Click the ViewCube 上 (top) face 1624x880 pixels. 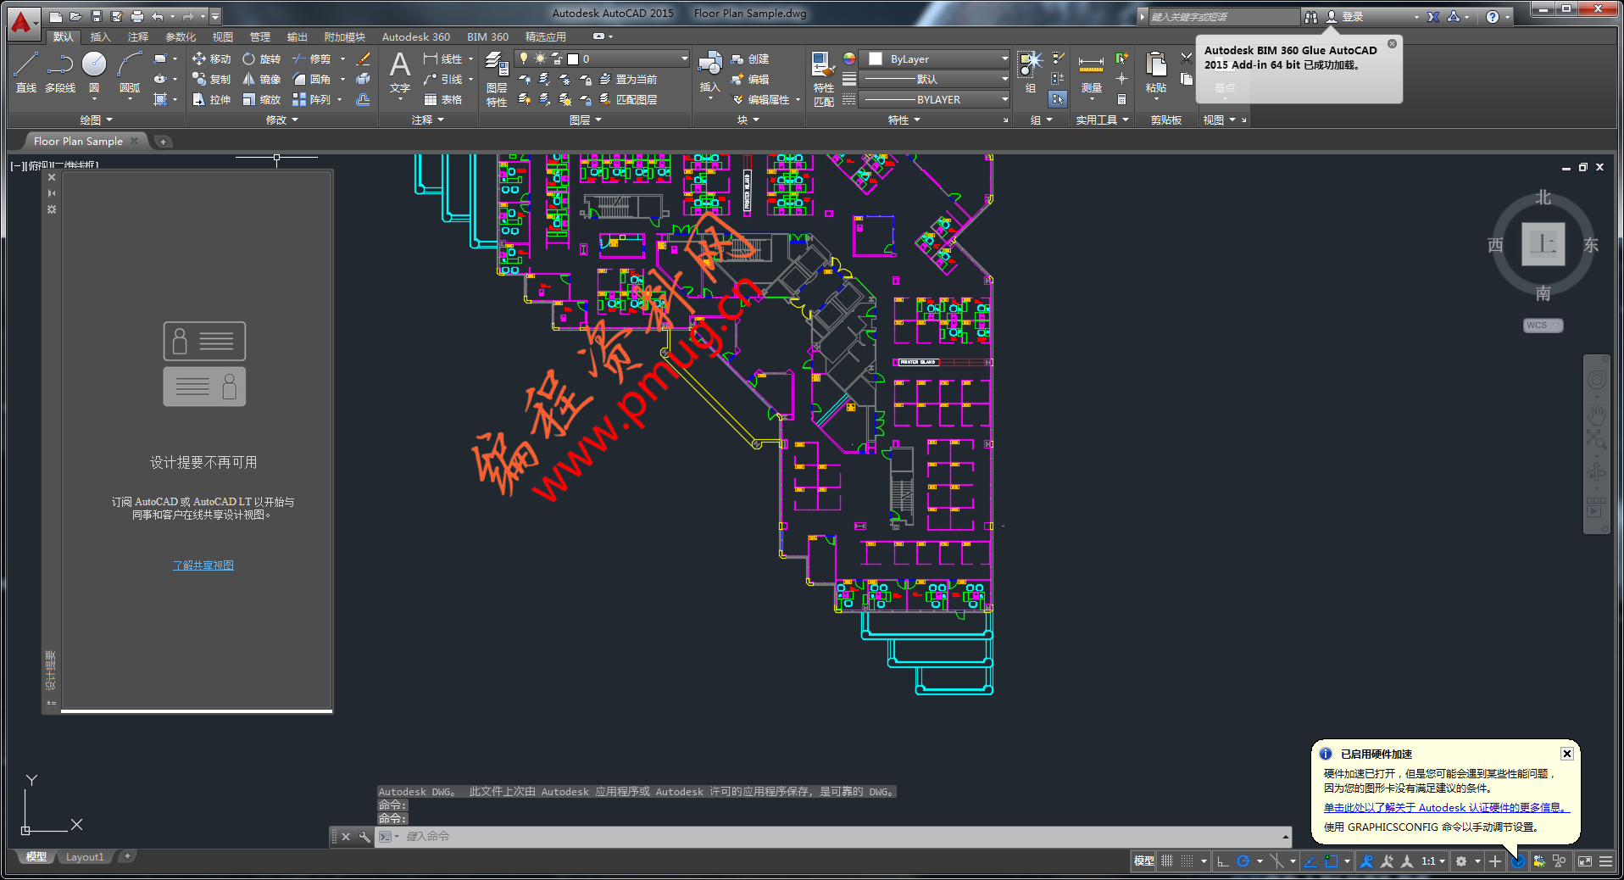point(1543,244)
